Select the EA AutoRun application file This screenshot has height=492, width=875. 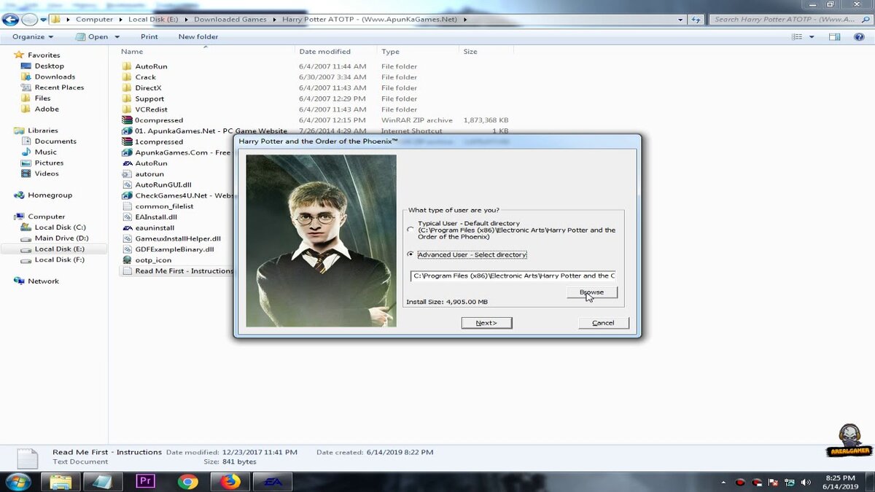(x=151, y=163)
